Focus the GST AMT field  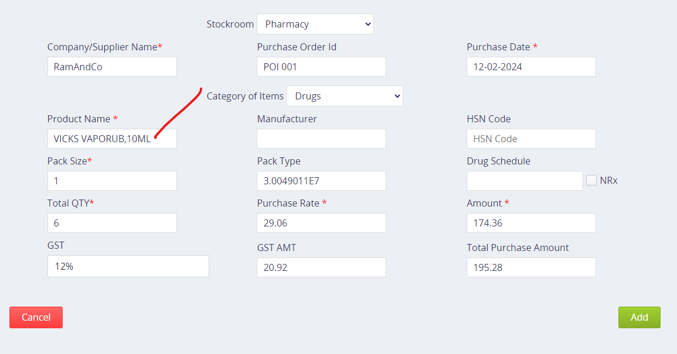point(321,267)
